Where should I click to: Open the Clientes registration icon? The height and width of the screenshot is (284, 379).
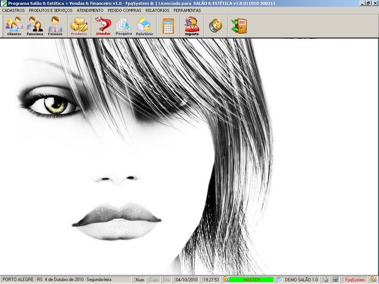click(x=14, y=26)
